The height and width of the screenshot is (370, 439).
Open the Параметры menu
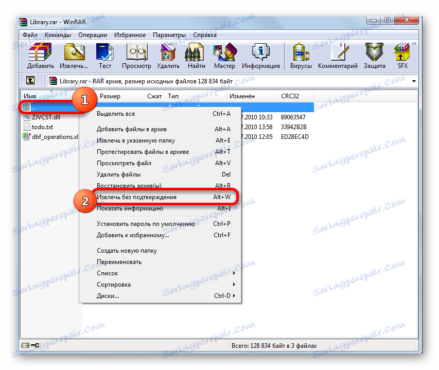tap(169, 35)
